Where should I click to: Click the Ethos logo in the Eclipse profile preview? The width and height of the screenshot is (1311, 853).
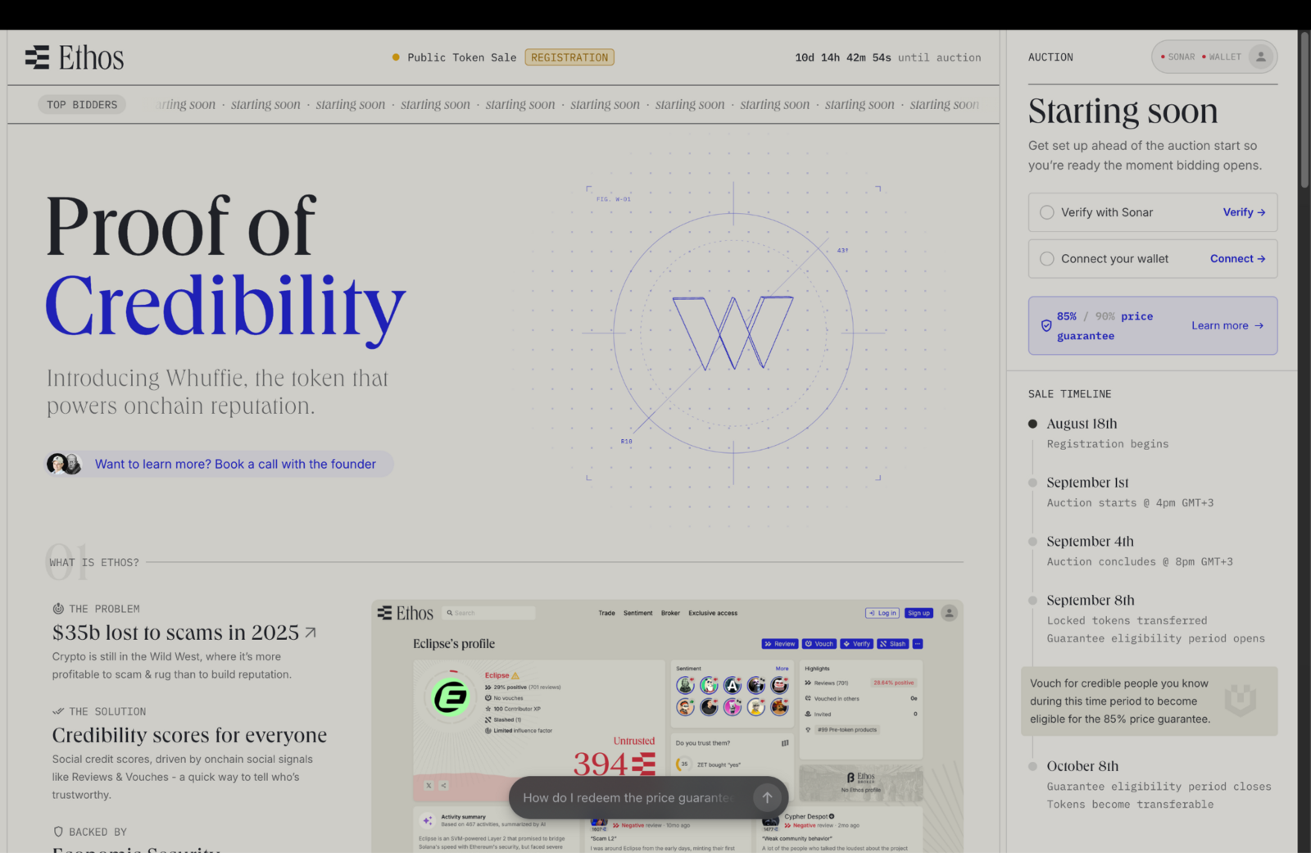405,613
